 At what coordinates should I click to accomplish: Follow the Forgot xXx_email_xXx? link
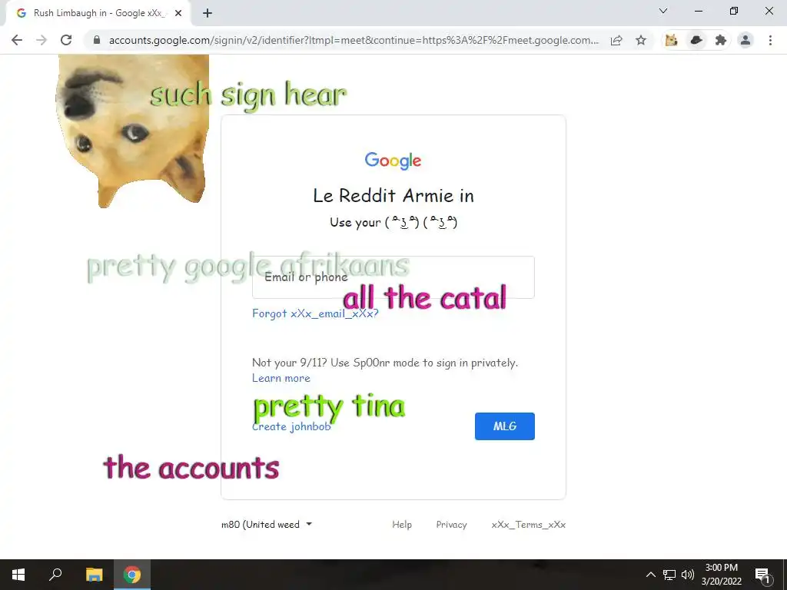315,313
